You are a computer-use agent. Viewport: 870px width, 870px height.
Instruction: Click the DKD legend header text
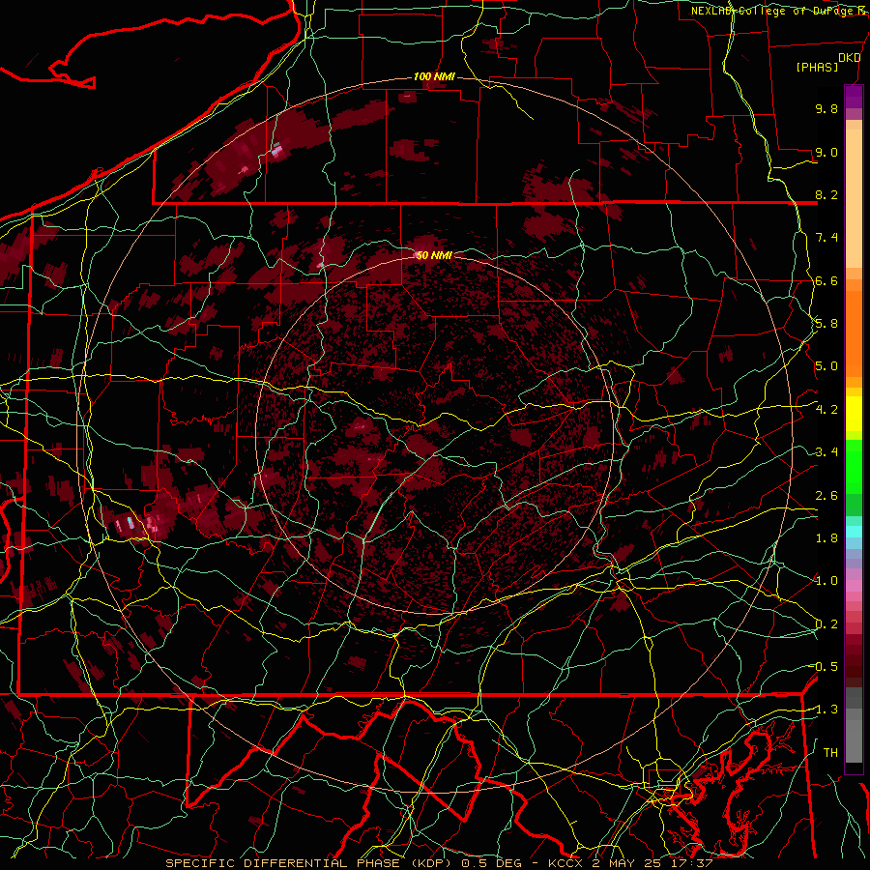click(849, 58)
